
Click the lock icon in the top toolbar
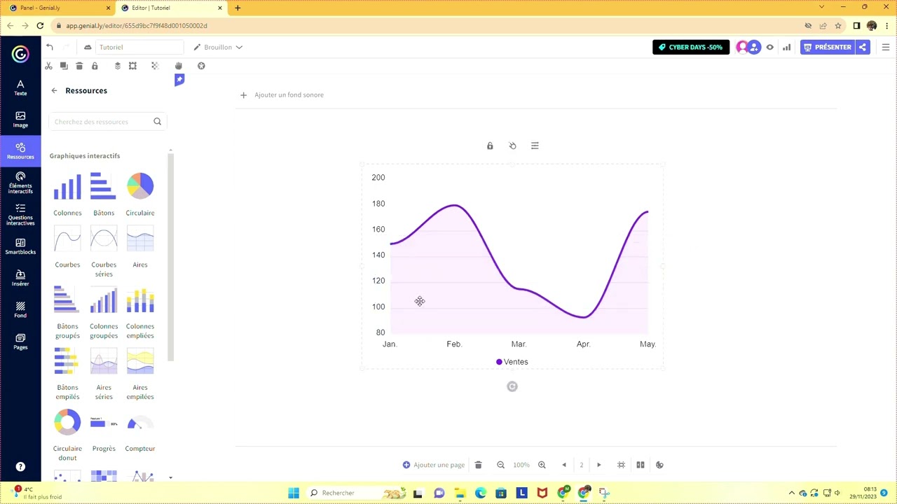coord(95,66)
